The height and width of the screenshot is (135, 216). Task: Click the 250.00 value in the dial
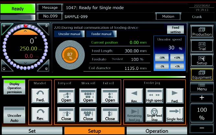28,49
